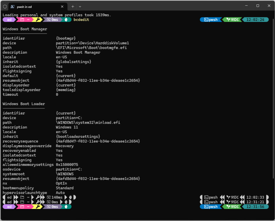Image resolution: width=275 pixels, height=221 pixels.
Task: Click the admin shield icon in title bar
Action: tap(5, 6)
